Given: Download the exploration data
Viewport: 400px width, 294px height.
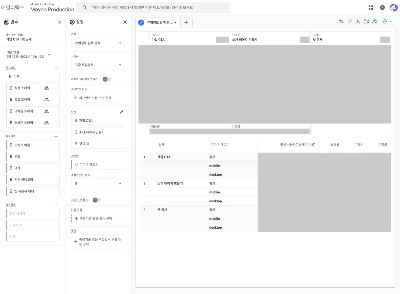Looking at the screenshot, I should pos(358,21).
